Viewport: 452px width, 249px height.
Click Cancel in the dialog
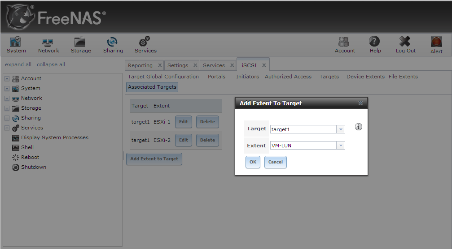pyautogui.click(x=275, y=162)
